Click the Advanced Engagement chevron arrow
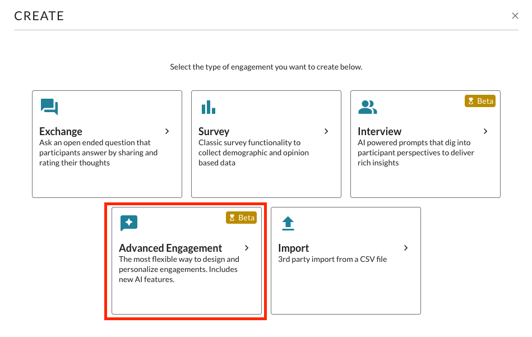 247,248
